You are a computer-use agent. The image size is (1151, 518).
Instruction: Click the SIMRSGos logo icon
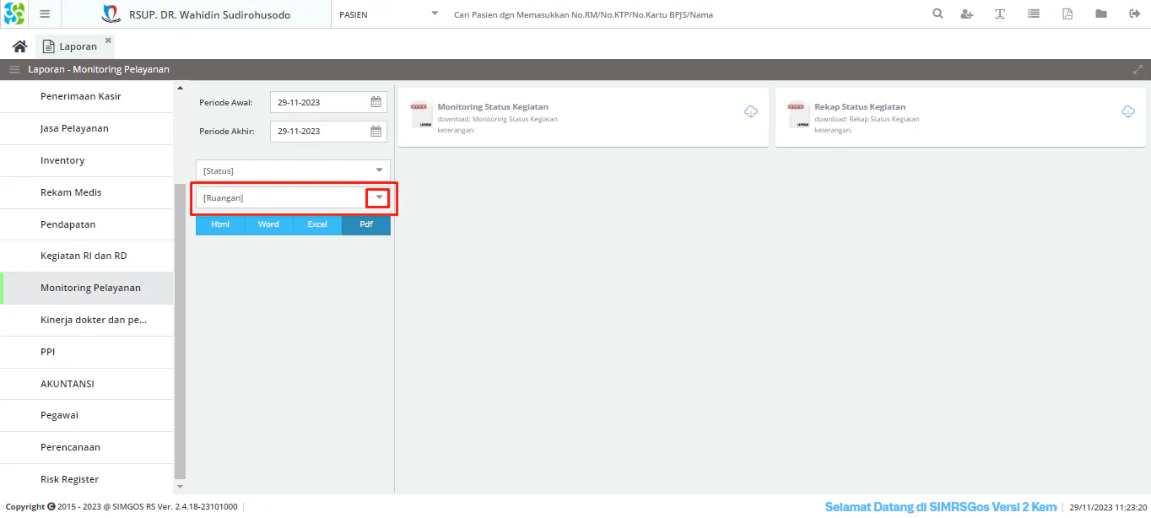coord(14,13)
